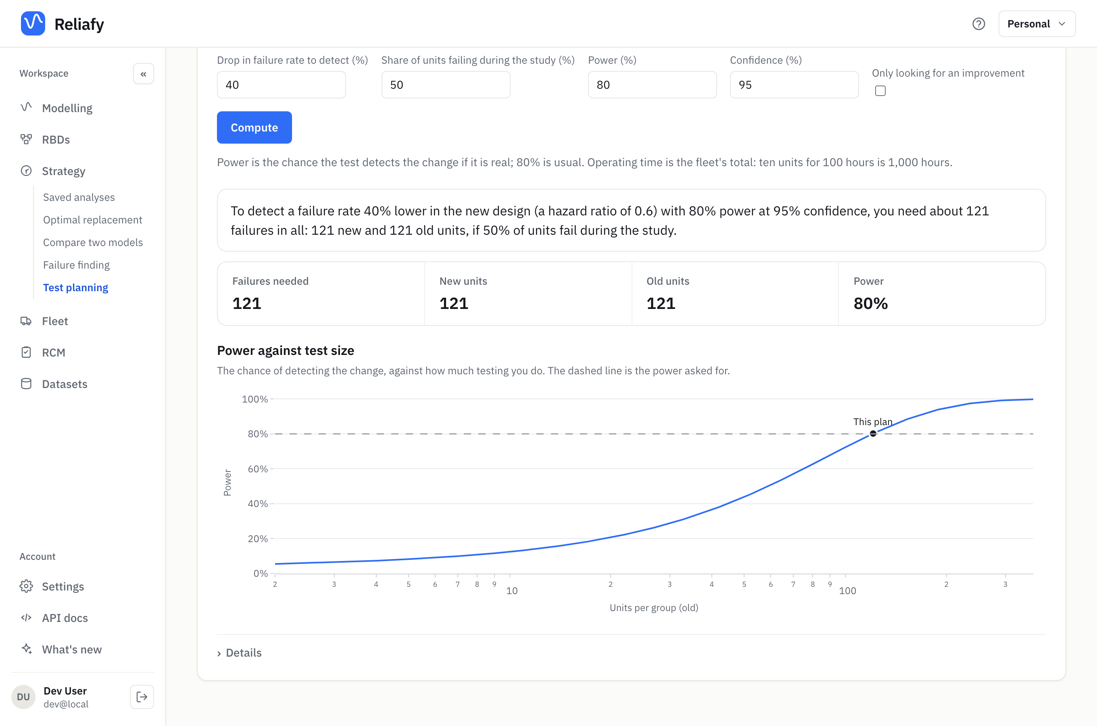Open Compare two models page
The width and height of the screenshot is (1097, 726).
[93, 242]
